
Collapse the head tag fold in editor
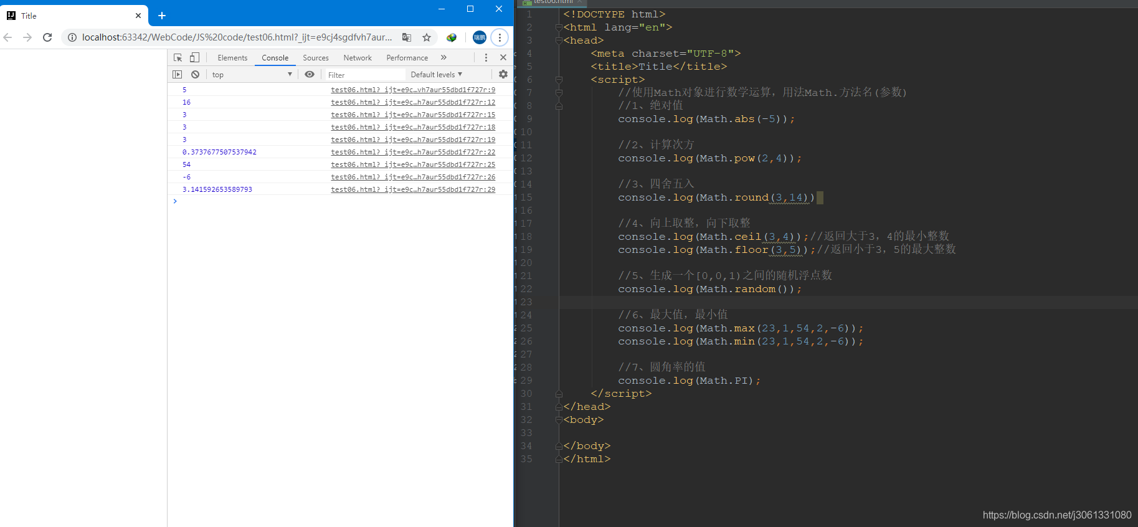tap(559, 40)
